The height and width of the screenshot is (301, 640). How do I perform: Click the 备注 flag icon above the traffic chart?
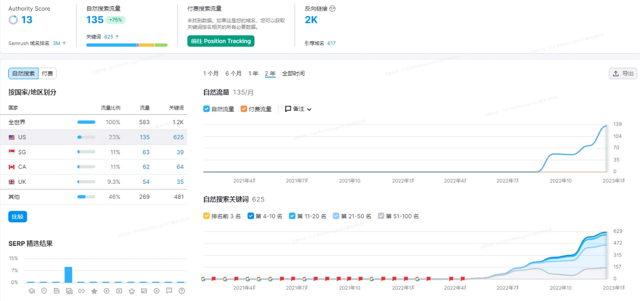[288, 109]
